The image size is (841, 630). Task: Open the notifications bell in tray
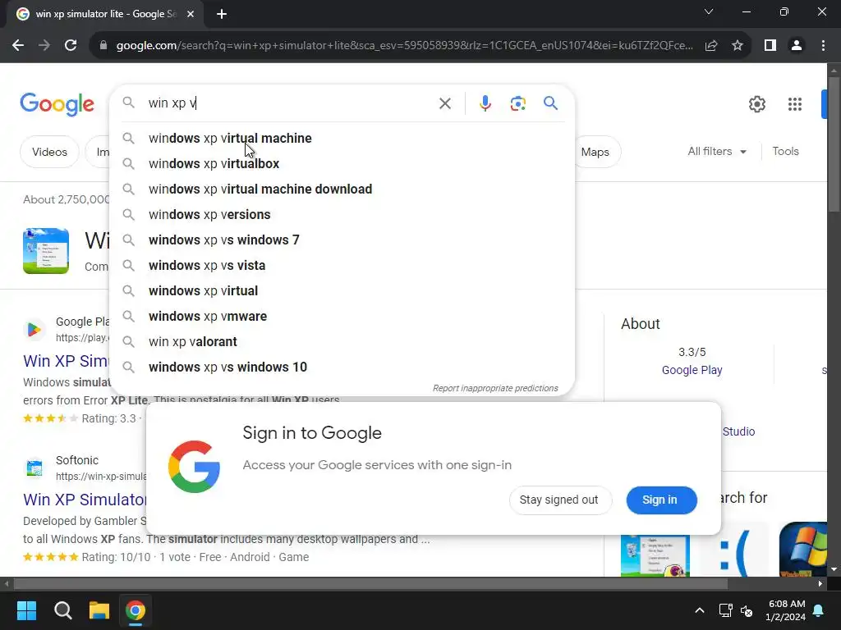coord(819,610)
